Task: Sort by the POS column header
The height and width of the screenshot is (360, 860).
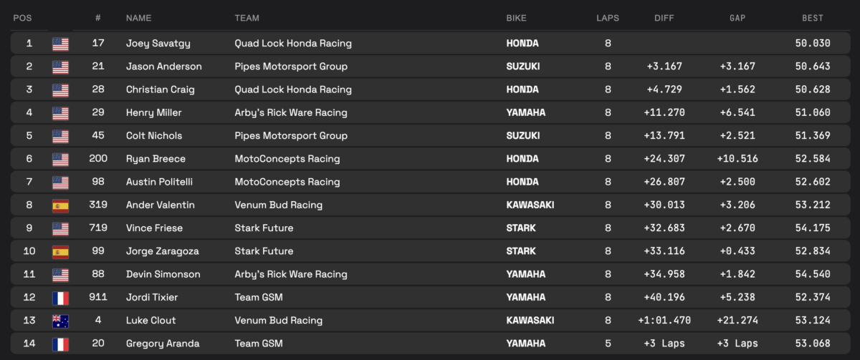Action: [x=22, y=18]
